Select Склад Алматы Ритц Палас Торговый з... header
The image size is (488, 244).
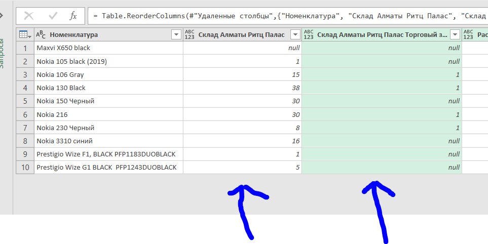point(382,35)
